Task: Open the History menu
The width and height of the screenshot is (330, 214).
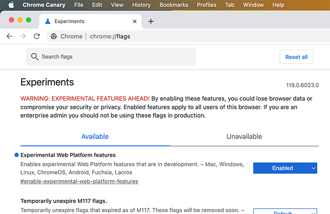Action: pyautogui.click(x=141, y=5)
